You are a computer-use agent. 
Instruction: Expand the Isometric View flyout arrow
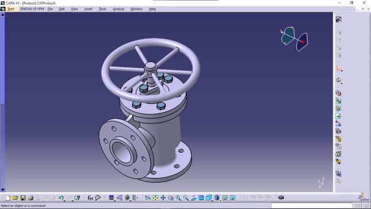212,200
